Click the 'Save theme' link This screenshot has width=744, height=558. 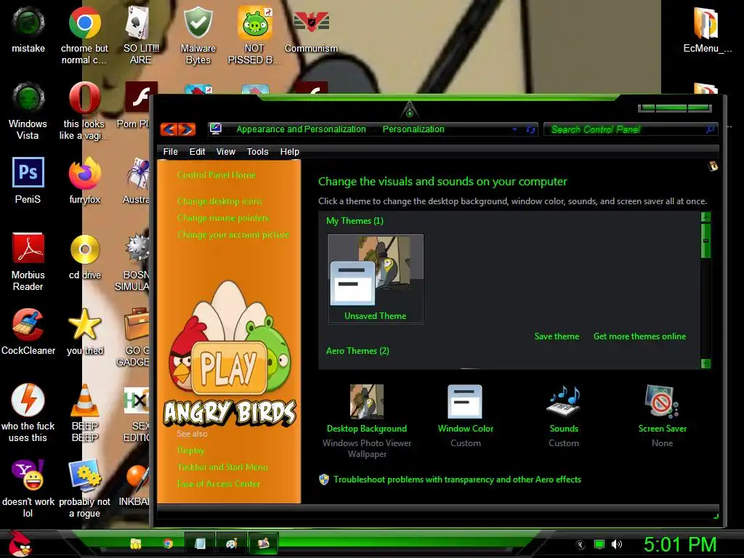[557, 336]
